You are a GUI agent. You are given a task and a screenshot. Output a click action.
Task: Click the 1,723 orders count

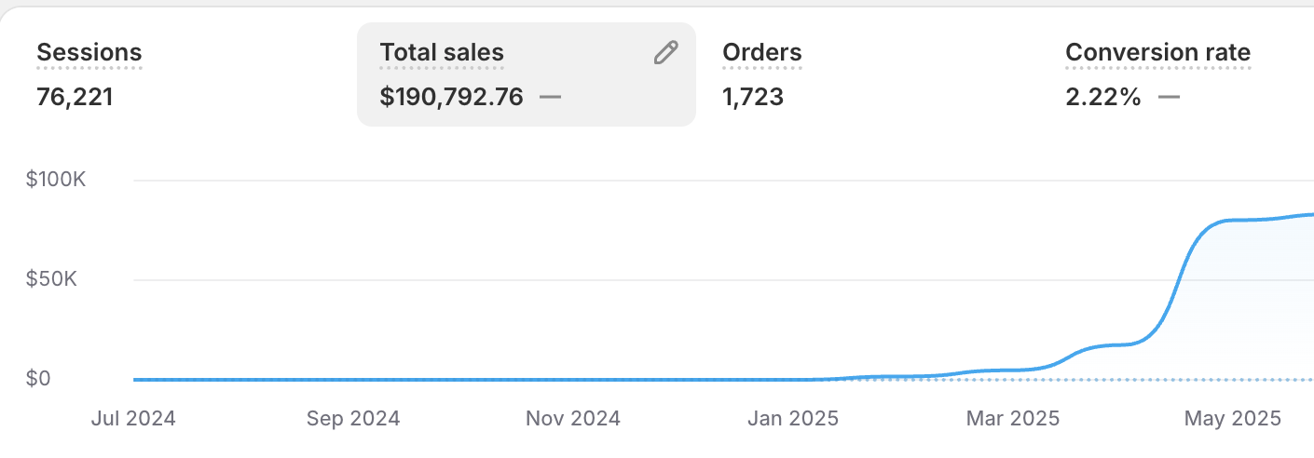tap(753, 96)
